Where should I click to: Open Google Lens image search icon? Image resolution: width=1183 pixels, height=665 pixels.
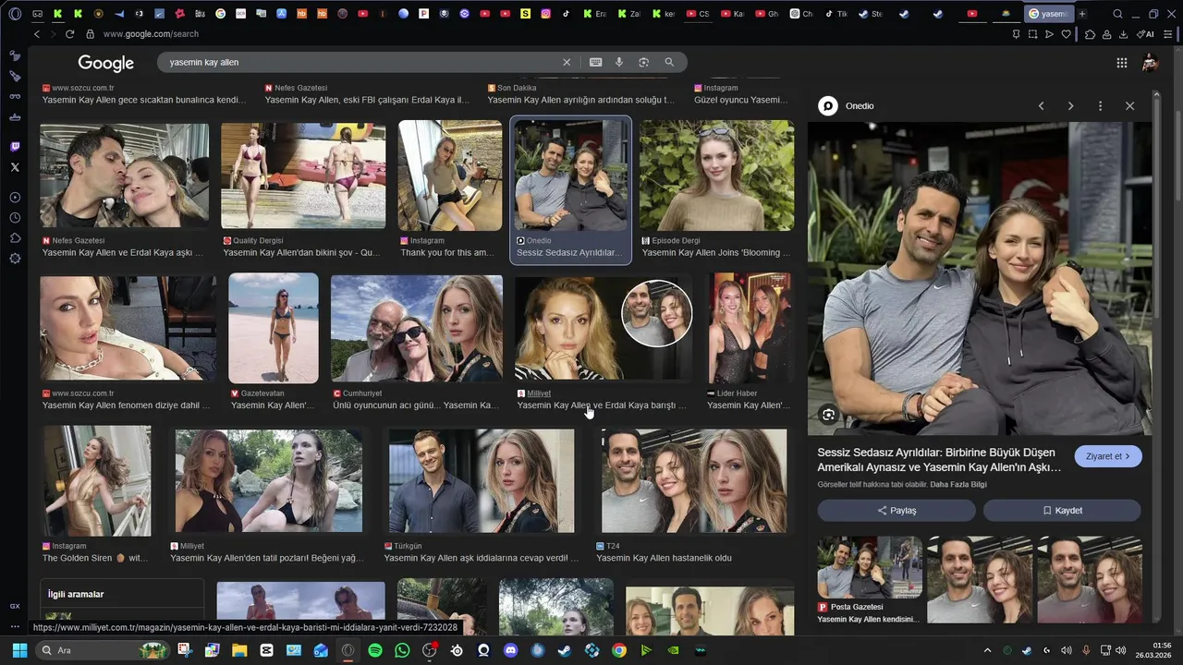(x=643, y=62)
